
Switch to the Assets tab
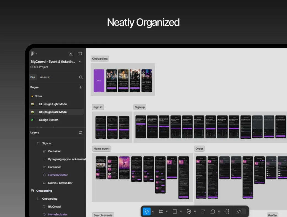tap(44, 77)
